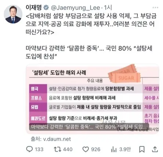Click the 3.9만 views count
This screenshot has height=157, width=163.
(x=125, y=149)
